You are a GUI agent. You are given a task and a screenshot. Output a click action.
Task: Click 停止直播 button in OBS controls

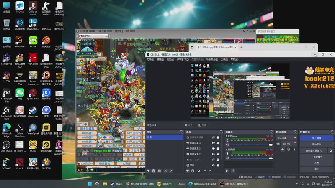[x=317, y=138]
